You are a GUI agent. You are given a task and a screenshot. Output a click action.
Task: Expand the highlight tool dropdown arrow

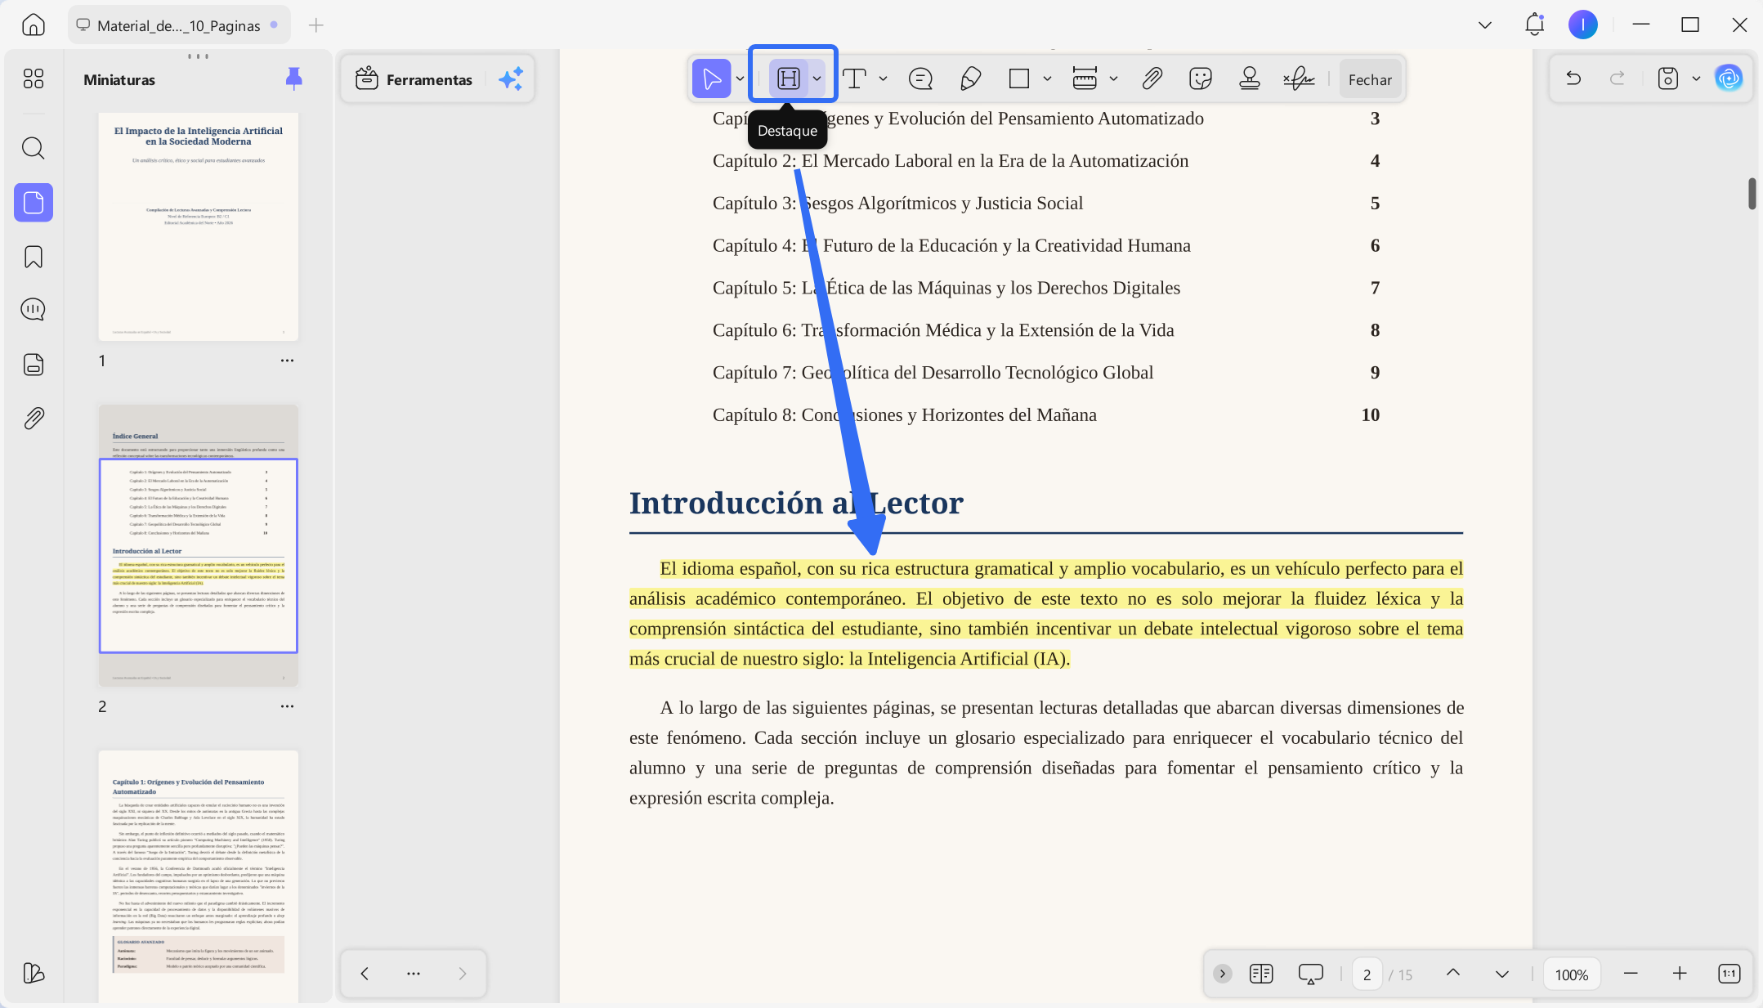coord(817,79)
